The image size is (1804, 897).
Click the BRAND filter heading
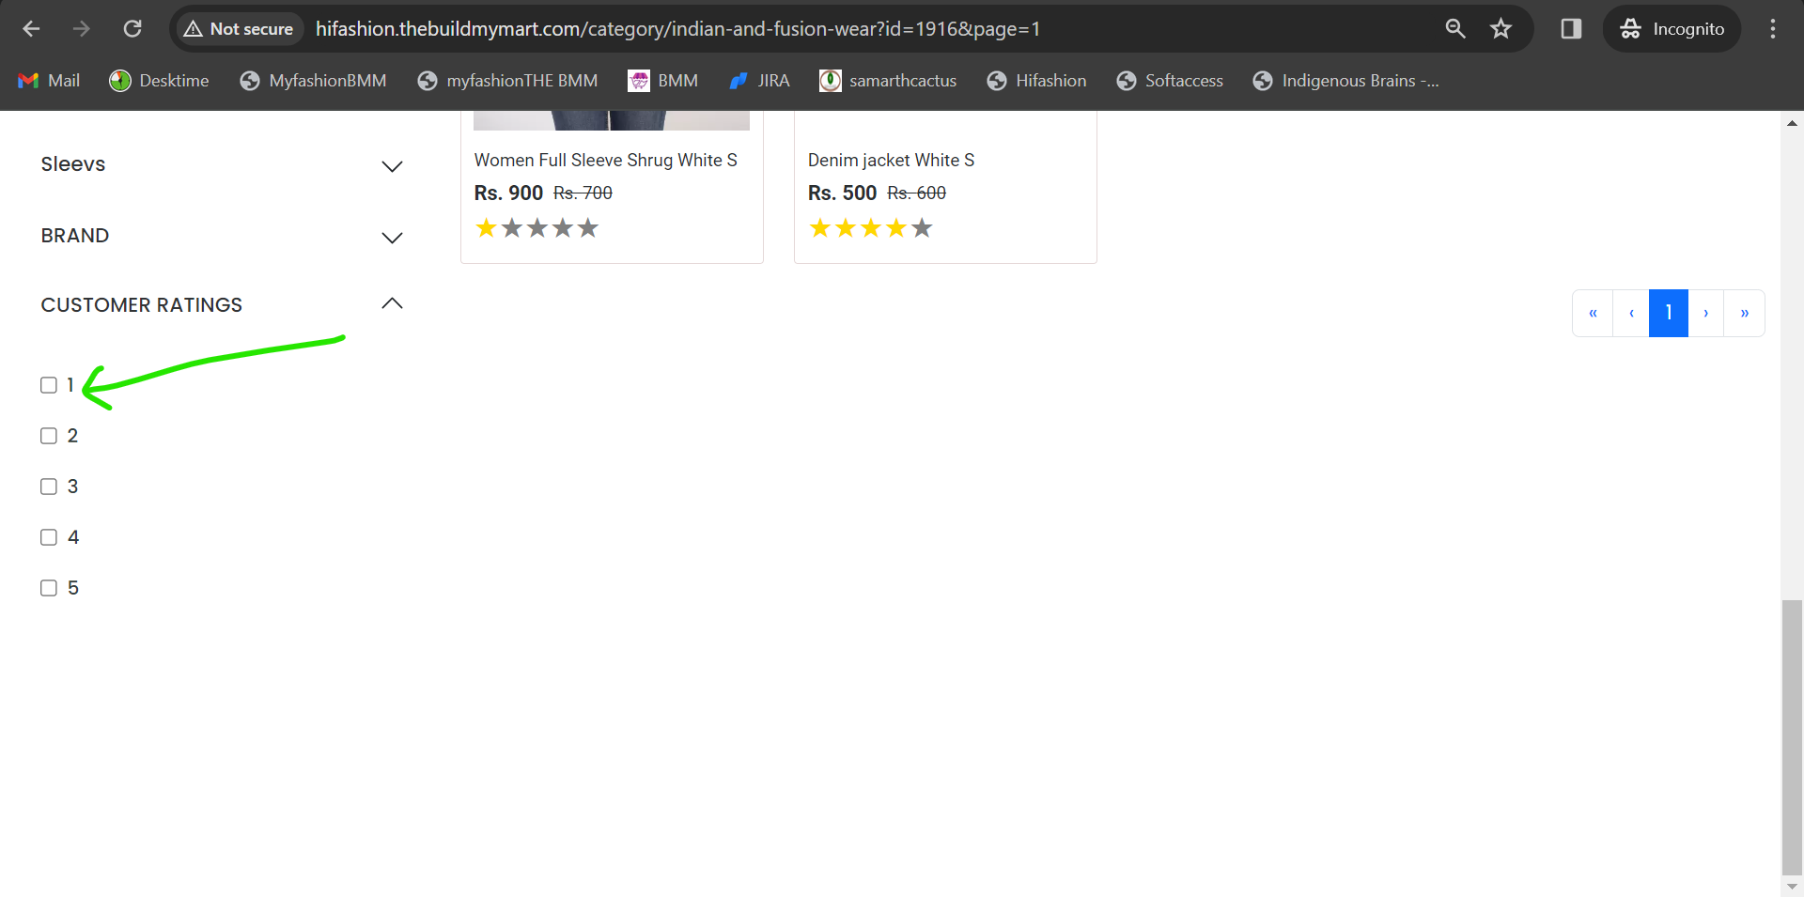tap(75, 236)
